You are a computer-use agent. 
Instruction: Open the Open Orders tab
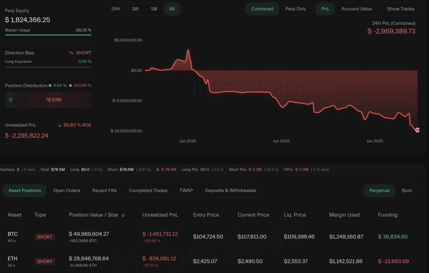[x=66, y=190]
